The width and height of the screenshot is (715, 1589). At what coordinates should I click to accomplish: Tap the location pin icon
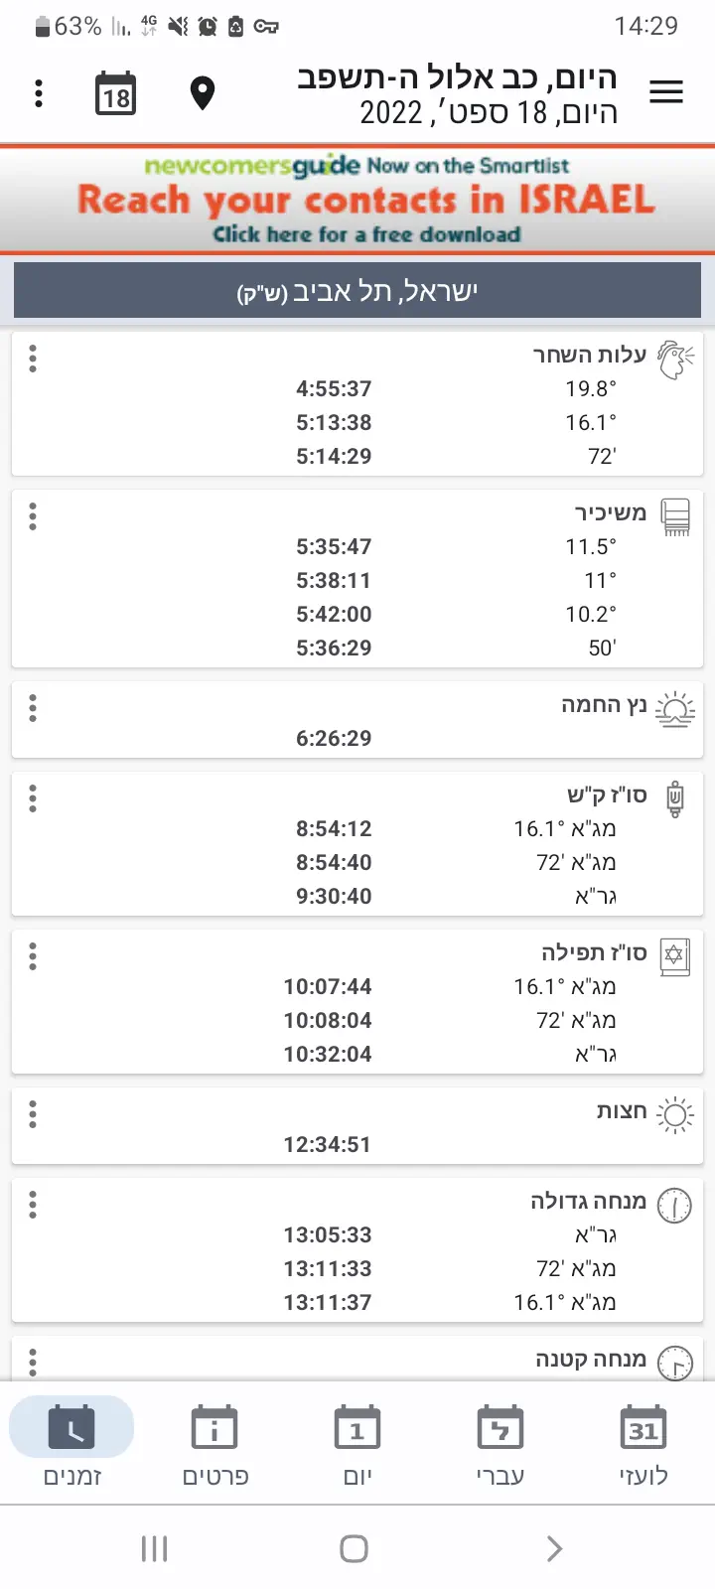203,93
